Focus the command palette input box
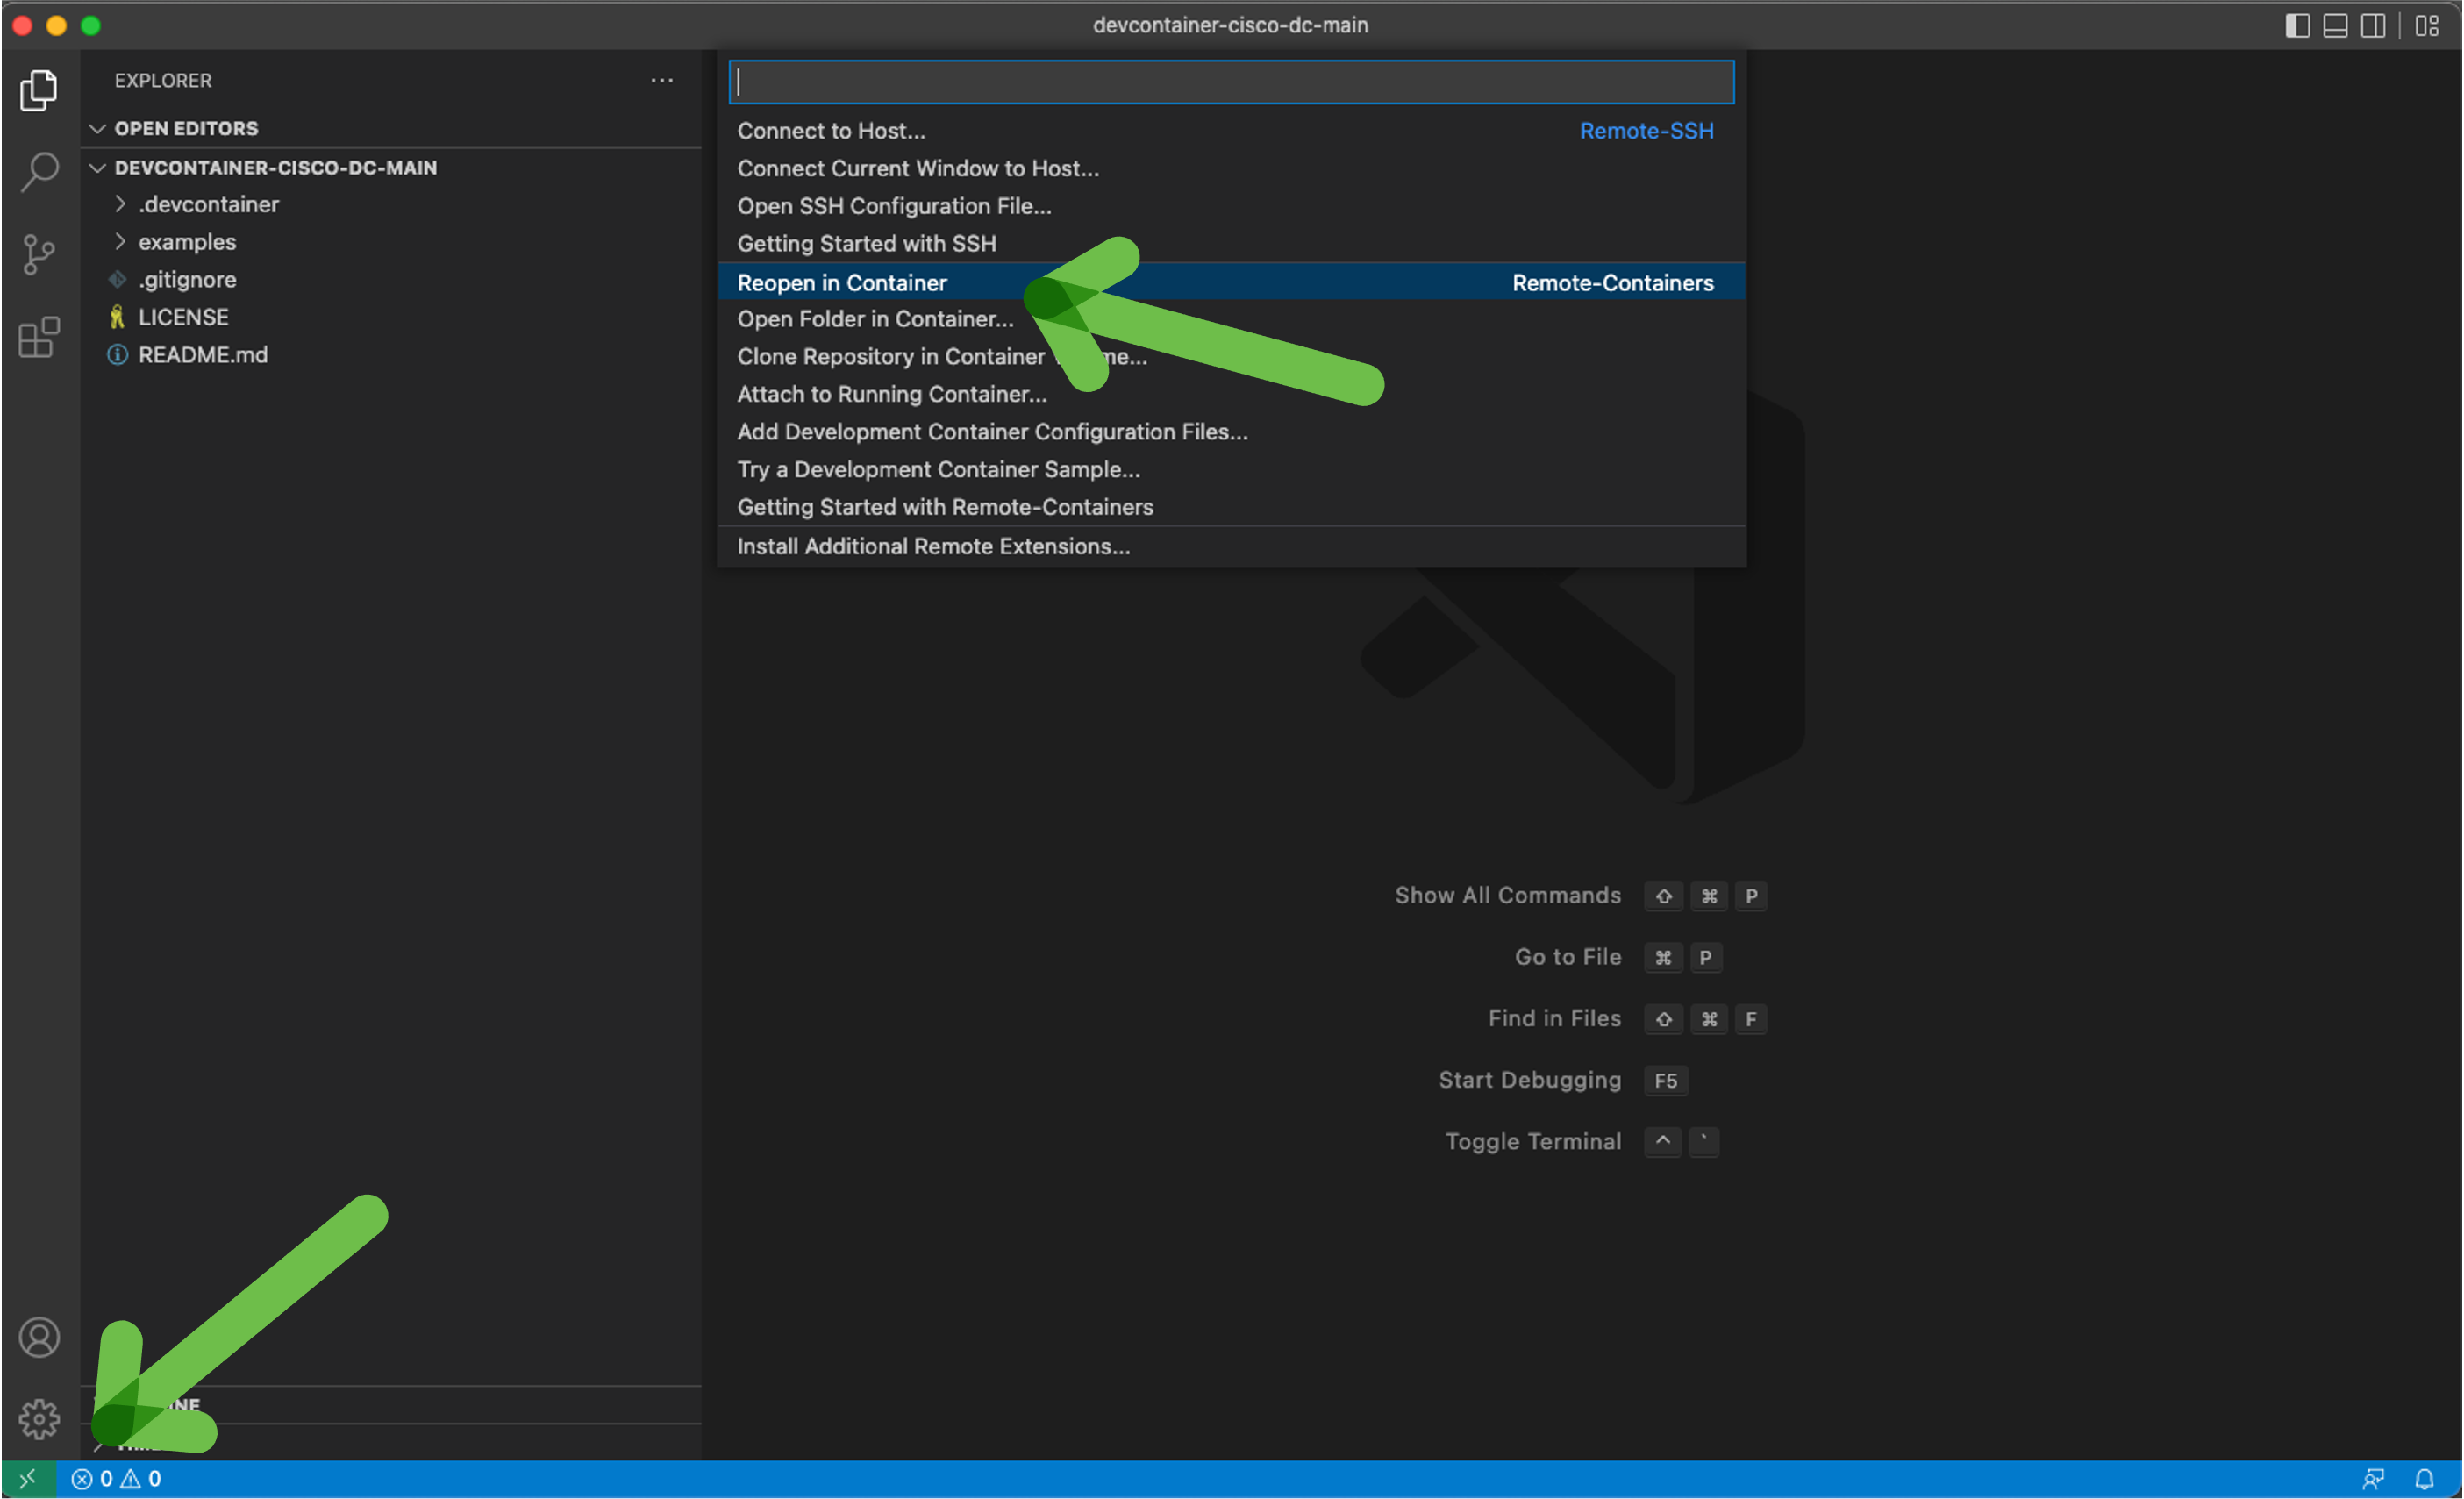2464x1499 pixels. coord(1231,82)
